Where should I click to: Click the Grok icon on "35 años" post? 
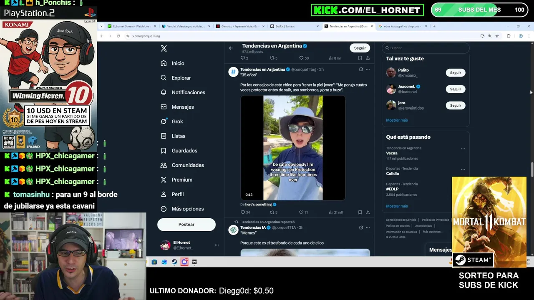[x=361, y=70]
